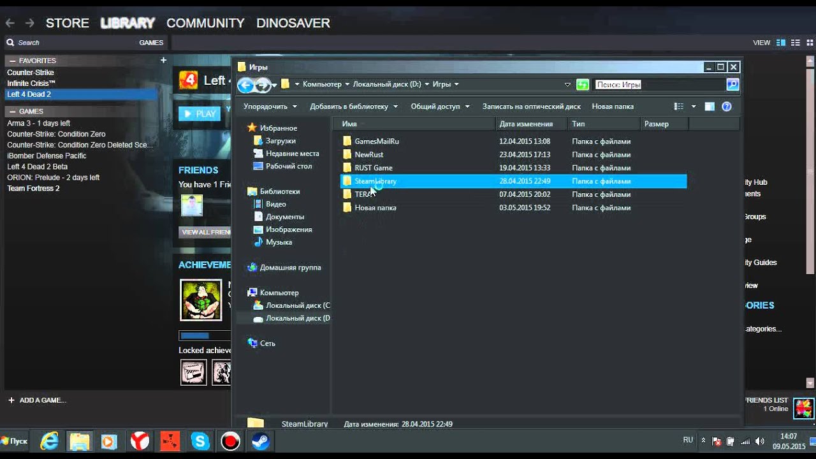Click the Explorer search field Поиск: Игры
The width and height of the screenshot is (816, 459).
click(660, 84)
